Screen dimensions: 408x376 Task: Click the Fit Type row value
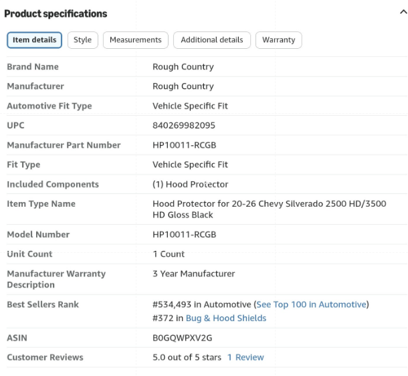(190, 165)
